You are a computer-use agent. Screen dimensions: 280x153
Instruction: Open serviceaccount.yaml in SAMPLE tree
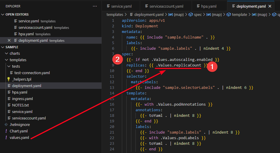(29, 118)
